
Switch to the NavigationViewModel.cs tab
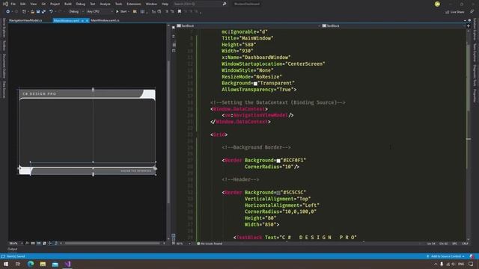(25, 20)
